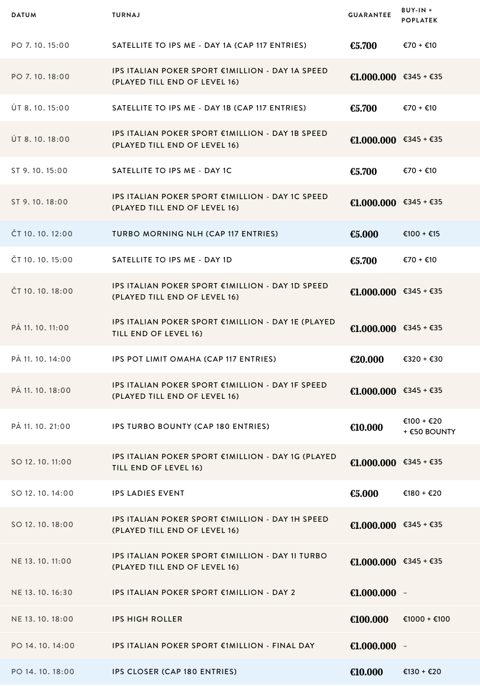The width and height of the screenshot is (480, 686).
Task: Click the DATUM column header
Action: pyautogui.click(x=24, y=15)
